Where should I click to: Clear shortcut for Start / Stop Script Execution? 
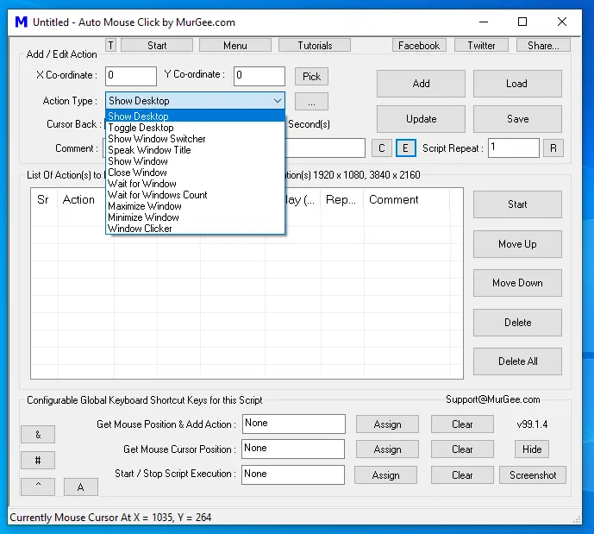(462, 474)
